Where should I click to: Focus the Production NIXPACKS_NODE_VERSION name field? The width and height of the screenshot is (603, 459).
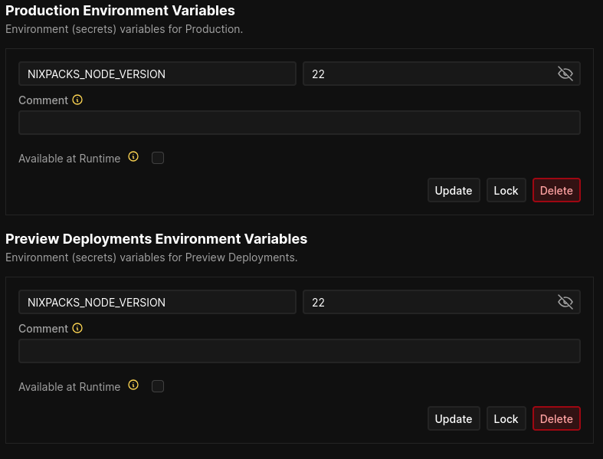pos(157,74)
